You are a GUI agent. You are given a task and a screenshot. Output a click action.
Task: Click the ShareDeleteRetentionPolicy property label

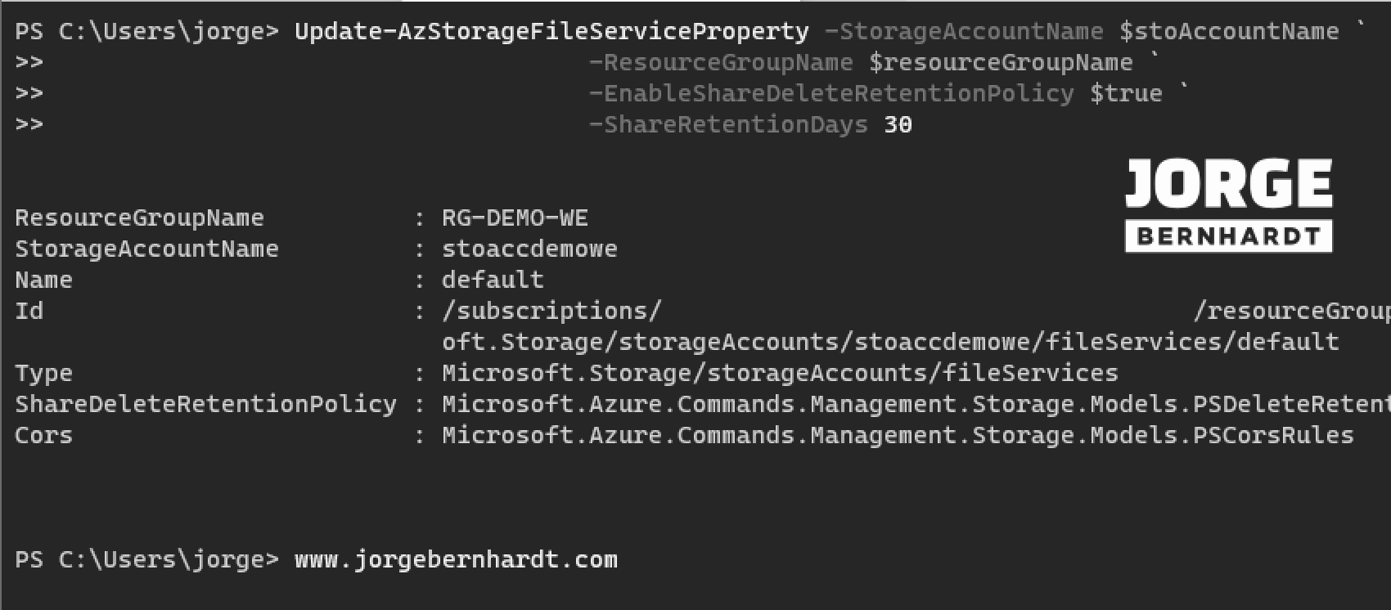[x=206, y=405]
